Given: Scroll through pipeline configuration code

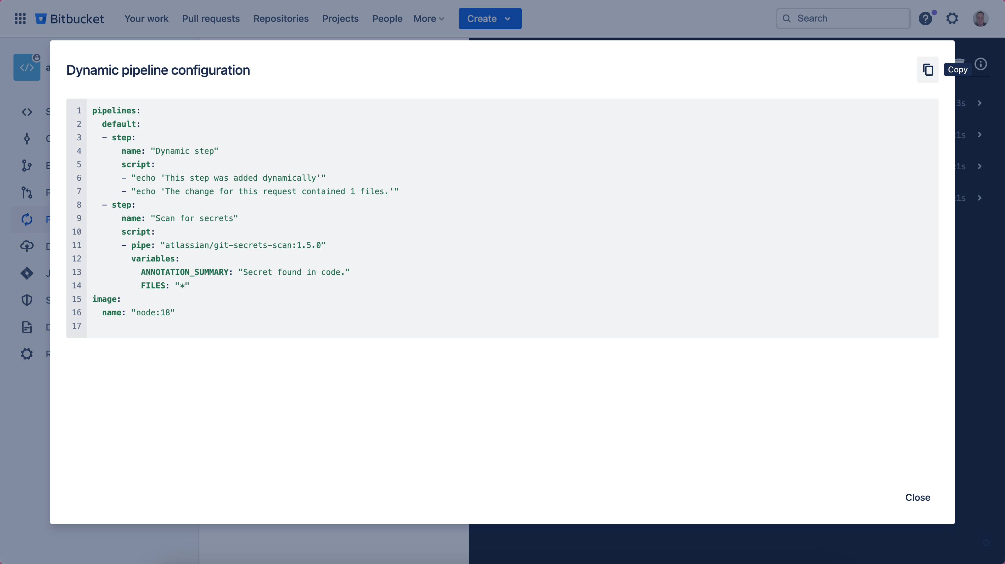Looking at the screenshot, I should [502, 218].
